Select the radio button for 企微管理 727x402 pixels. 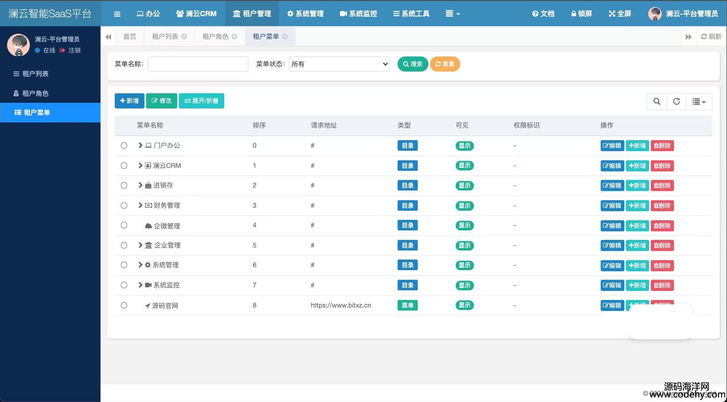[124, 225]
